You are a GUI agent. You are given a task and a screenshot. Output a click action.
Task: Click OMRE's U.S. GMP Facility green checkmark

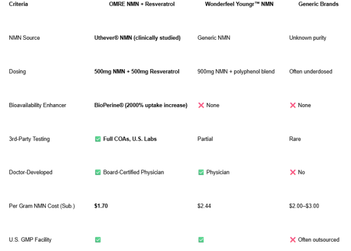pos(98,240)
